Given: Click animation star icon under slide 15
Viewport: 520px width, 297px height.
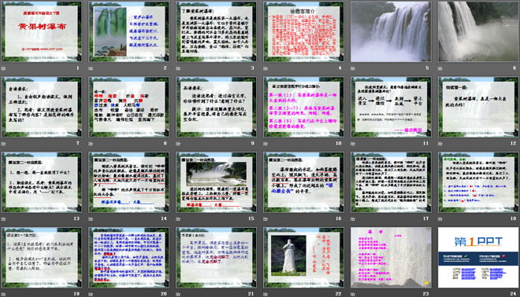Looking at the screenshot, I should [178, 218].
